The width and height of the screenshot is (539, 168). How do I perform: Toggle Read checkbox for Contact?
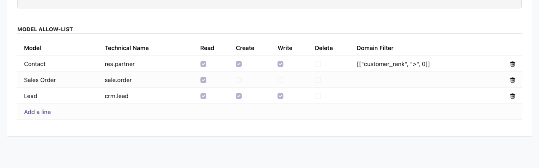(x=203, y=64)
